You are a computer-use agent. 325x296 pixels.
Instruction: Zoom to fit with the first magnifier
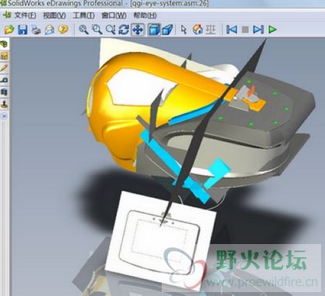[84, 29]
